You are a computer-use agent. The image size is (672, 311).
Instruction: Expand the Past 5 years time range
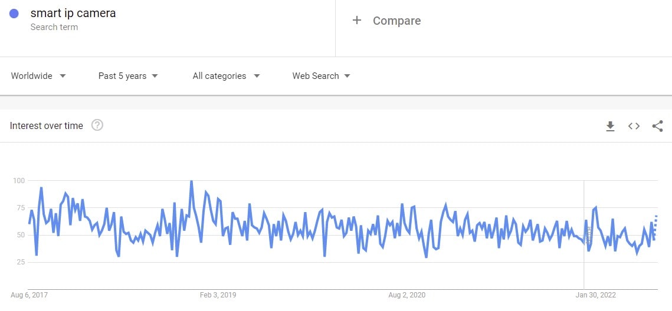pos(128,76)
